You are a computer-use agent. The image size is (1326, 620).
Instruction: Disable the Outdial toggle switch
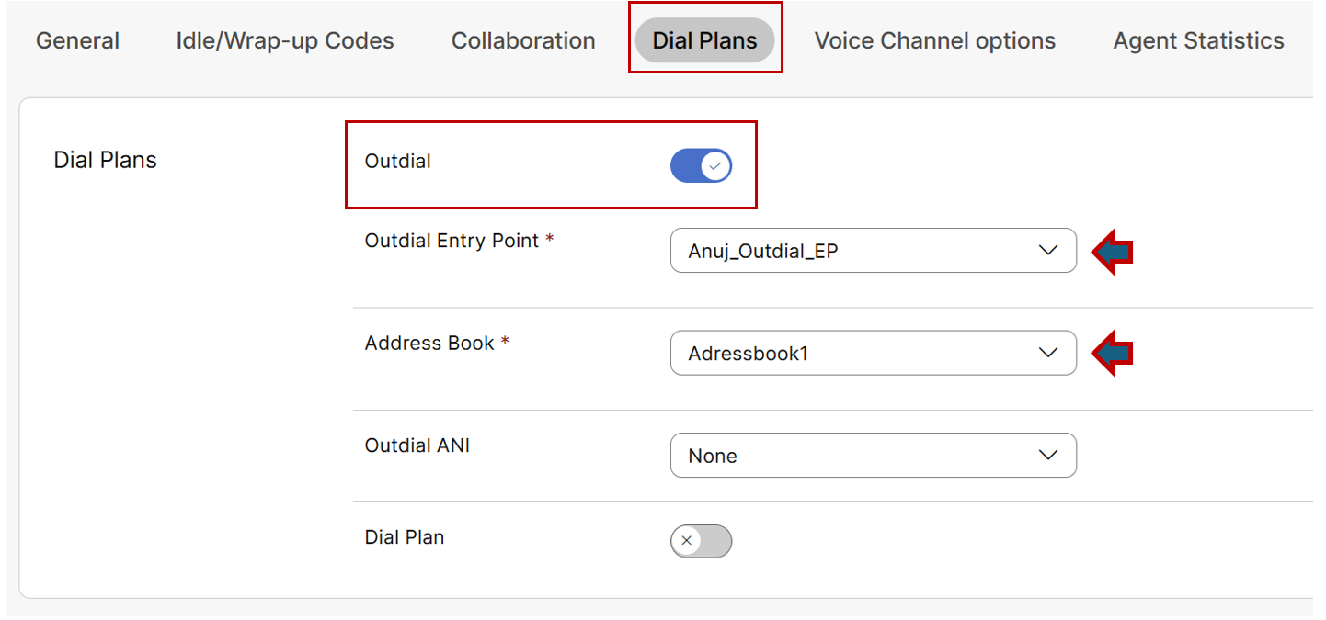(x=701, y=166)
